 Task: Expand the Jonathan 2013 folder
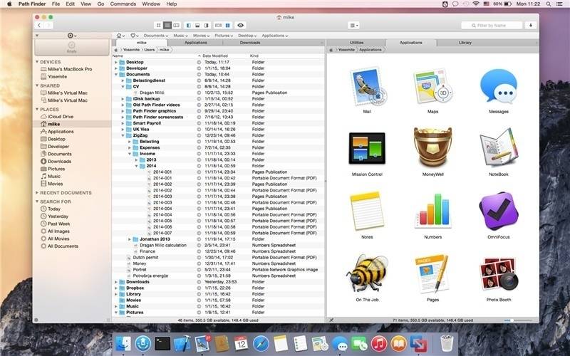130,239
